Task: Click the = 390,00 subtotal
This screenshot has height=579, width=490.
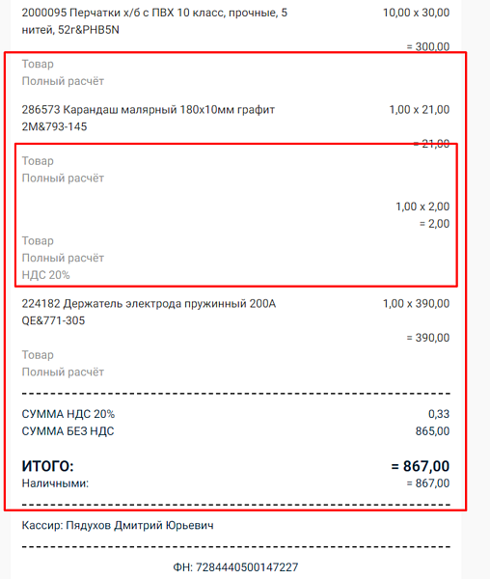Action: click(428, 338)
